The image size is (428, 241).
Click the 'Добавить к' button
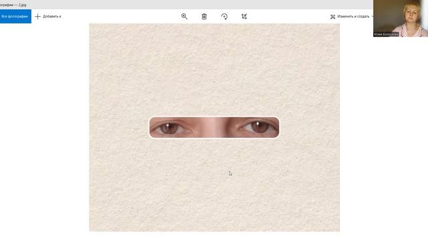point(48,16)
